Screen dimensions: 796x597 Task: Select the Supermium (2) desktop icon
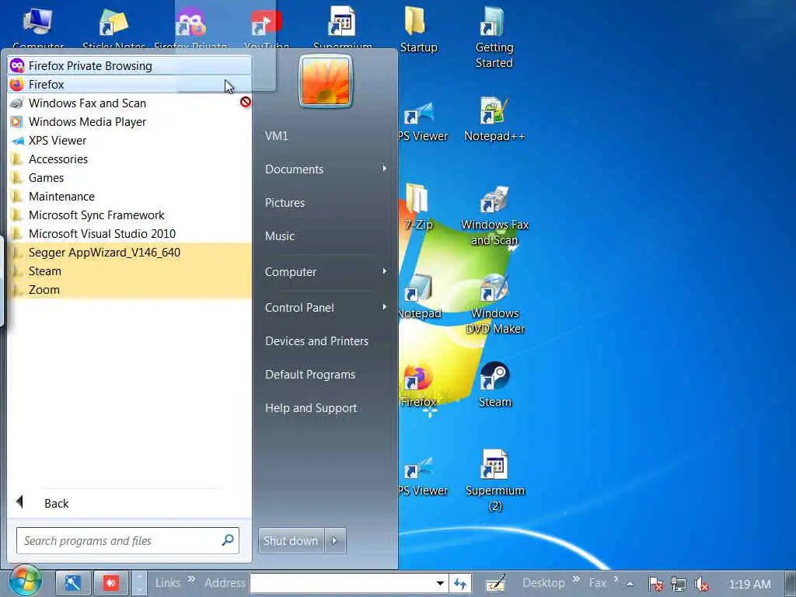click(494, 480)
